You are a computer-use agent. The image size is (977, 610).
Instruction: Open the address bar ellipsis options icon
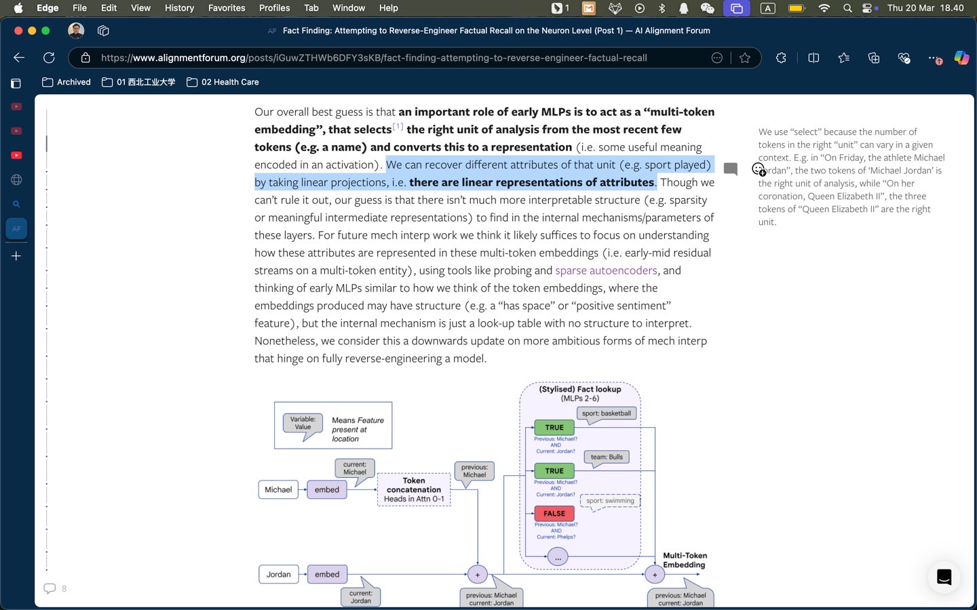[x=717, y=58]
